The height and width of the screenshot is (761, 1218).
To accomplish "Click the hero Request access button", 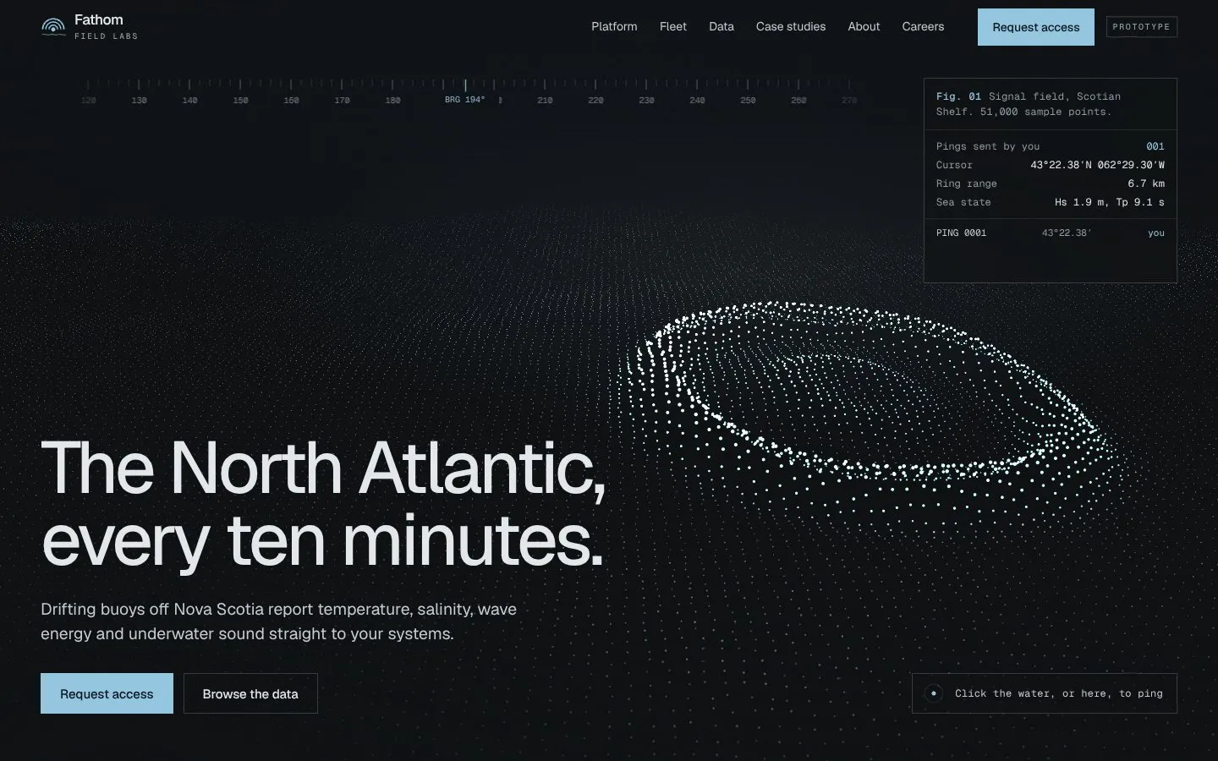I will (107, 693).
